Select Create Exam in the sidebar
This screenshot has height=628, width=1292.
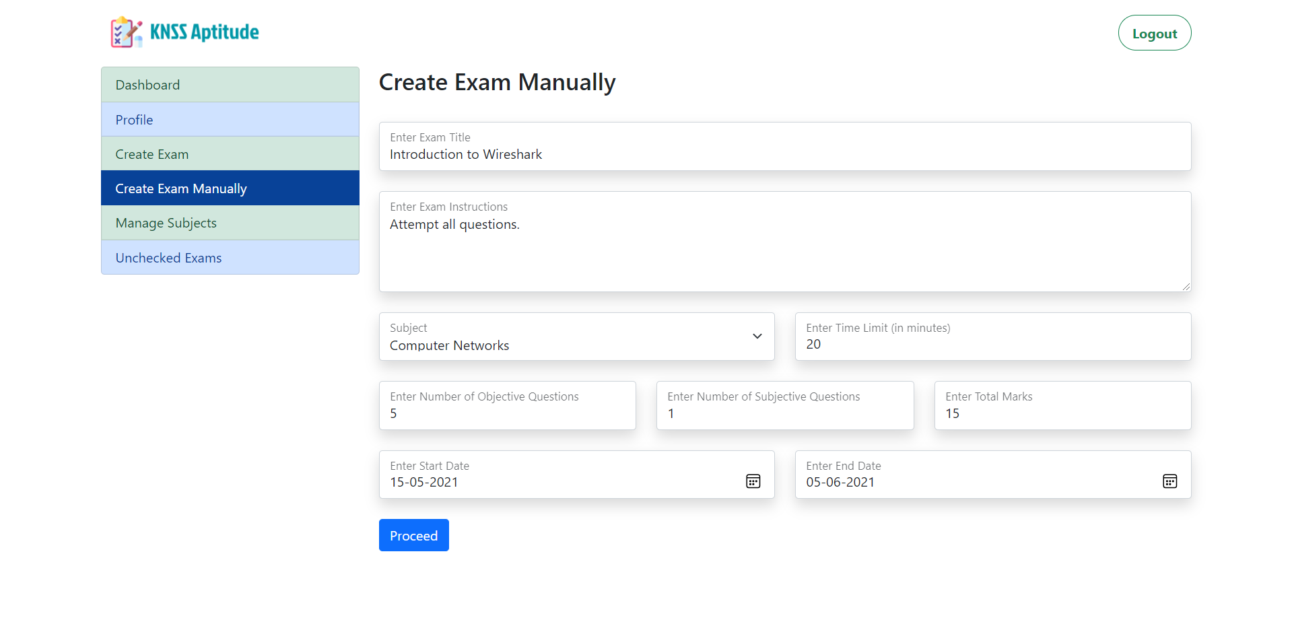click(x=230, y=154)
